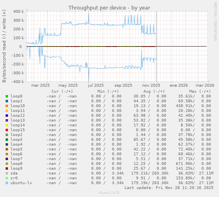This screenshot has width=219, height=197.
Task: Click the Munin 2.0.75 version text
Action: click(109, 193)
